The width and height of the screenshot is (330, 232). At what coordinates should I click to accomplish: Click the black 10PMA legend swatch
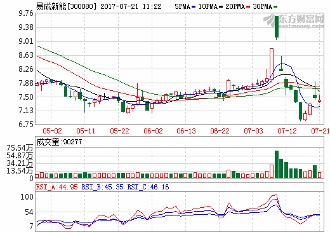click(221, 7)
